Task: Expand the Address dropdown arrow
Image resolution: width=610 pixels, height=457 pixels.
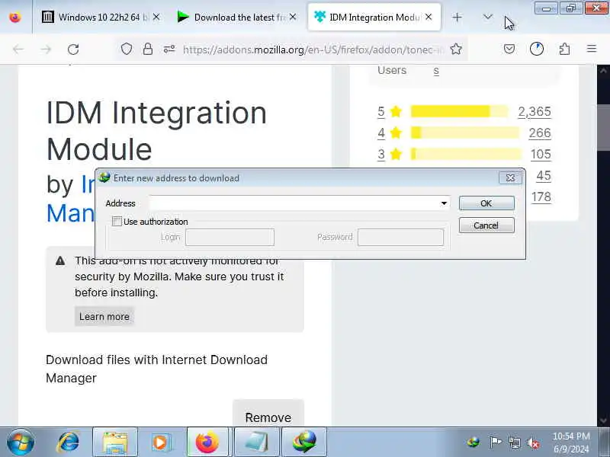Action: point(444,203)
